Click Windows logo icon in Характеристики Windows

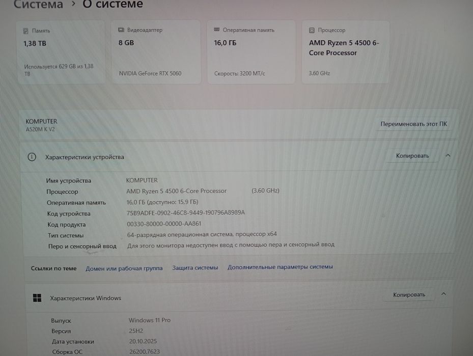coord(37,298)
